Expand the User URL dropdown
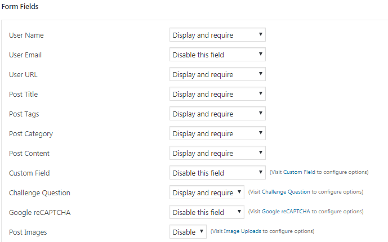 click(x=217, y=74)
